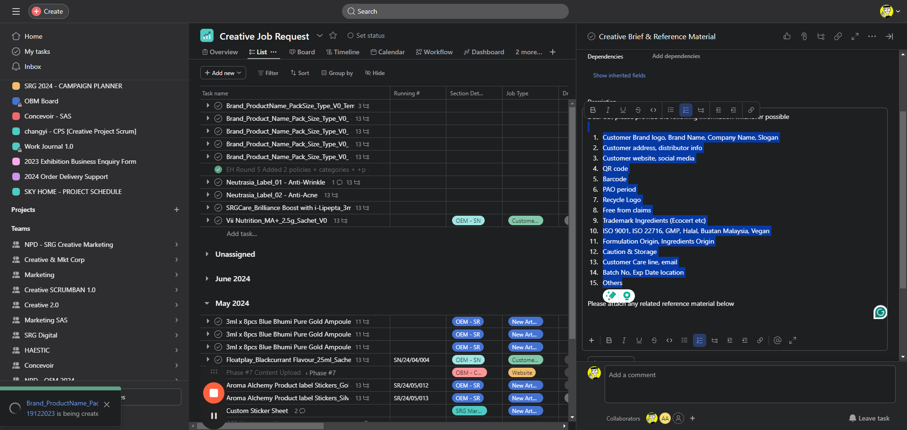The image size is (907, 430).
Task: Open the Calendar tab
Action: click(388, 52)
